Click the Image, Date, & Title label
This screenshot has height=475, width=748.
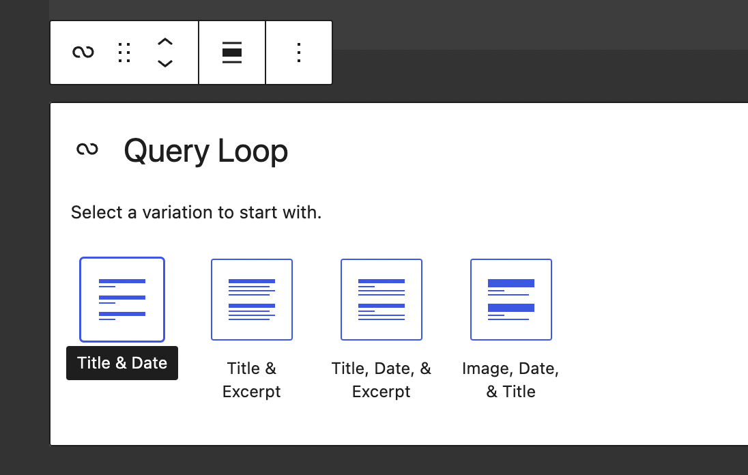click(x=510, y=379)
